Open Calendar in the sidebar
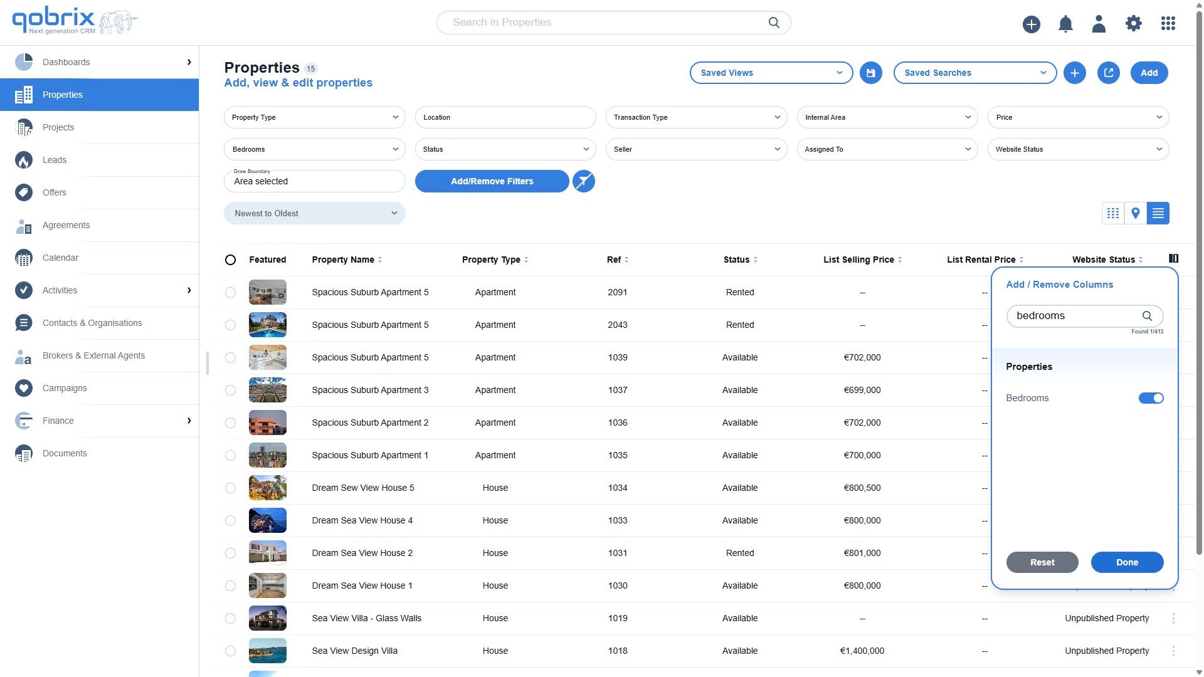The width and height of the screenshot is (1204, 677). 60,258
